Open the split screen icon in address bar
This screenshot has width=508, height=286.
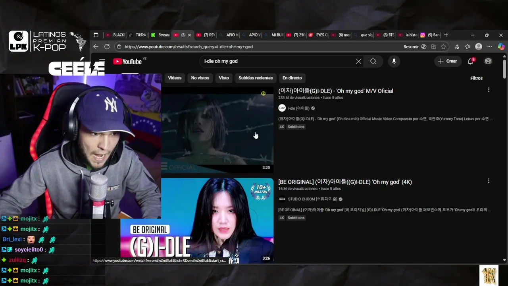[433, 46]
